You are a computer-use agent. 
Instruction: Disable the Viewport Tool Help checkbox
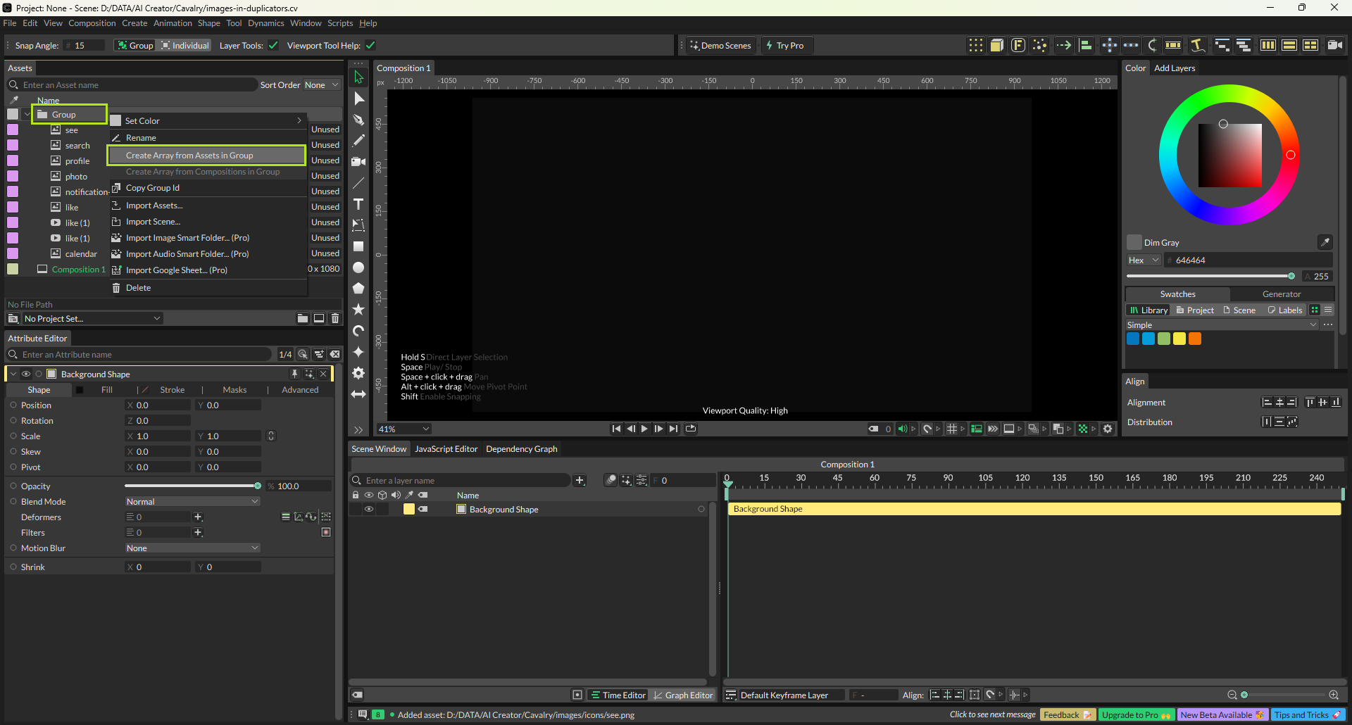click(370, 46)
